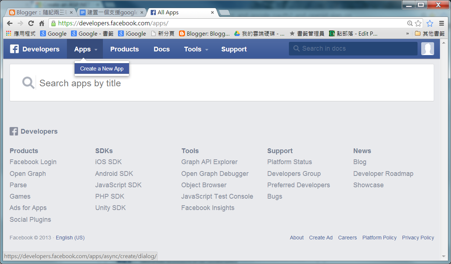
Task: Open the Blogger: Blogg... bookmark
Action: (x=204, y=33)
